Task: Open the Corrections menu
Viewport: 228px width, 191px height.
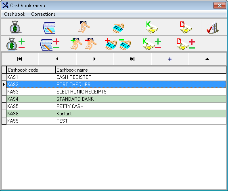Action: tap(43, 14)
